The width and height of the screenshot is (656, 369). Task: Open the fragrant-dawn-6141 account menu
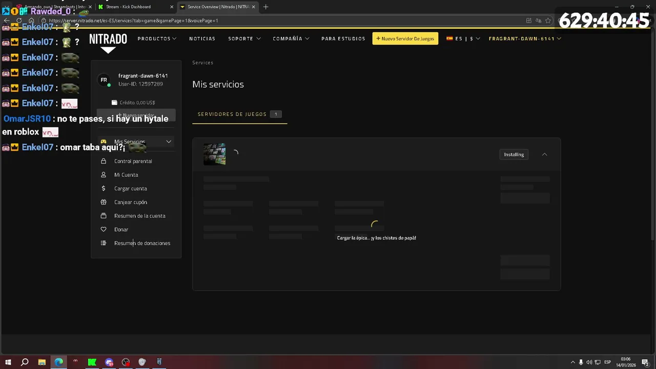pos(525,38)
